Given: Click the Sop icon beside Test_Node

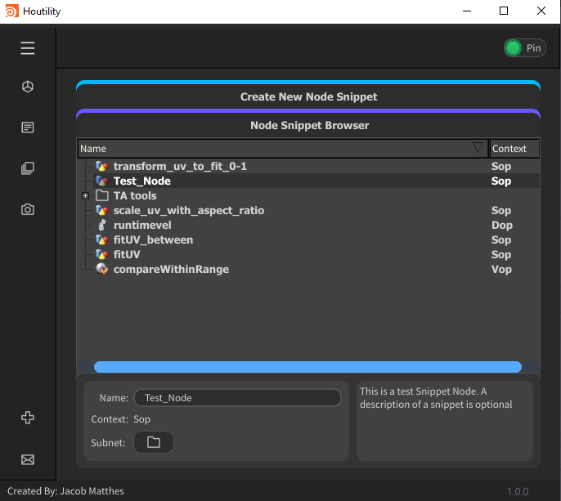Looking at the screenshot, I should tap(102, 181).
